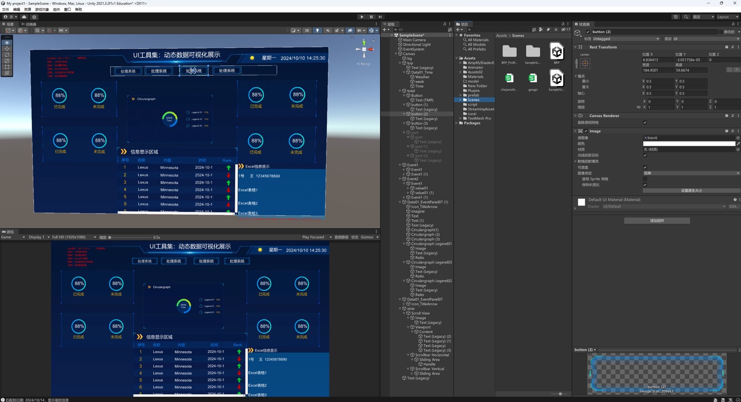Click the 设置原生大小 button
The width and height of the screenshot is (741, 402).
691,191
